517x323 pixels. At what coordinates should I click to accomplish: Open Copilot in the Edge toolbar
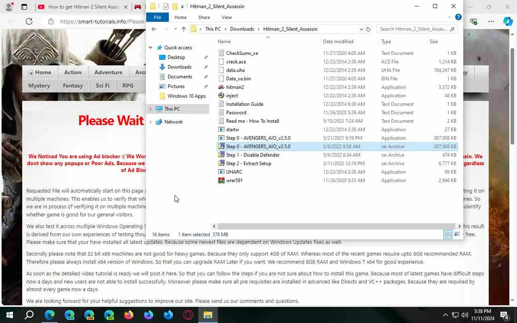(x=508, y=21)
